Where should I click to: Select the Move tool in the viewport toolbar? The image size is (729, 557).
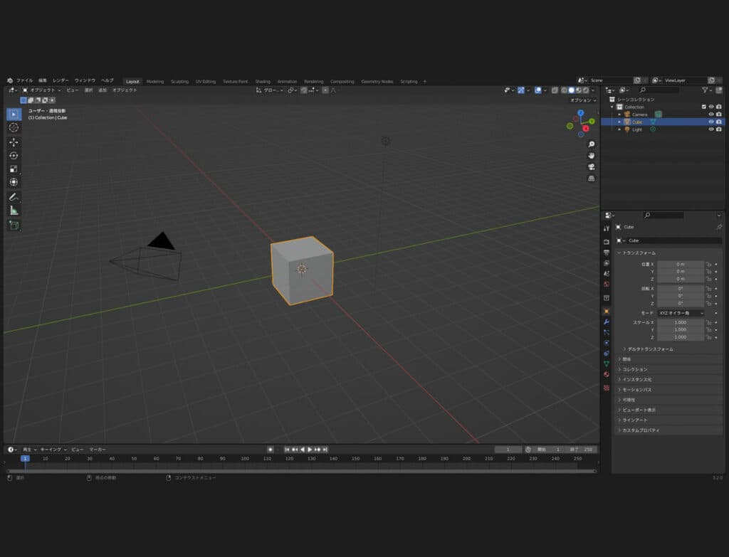coord(14,142)
